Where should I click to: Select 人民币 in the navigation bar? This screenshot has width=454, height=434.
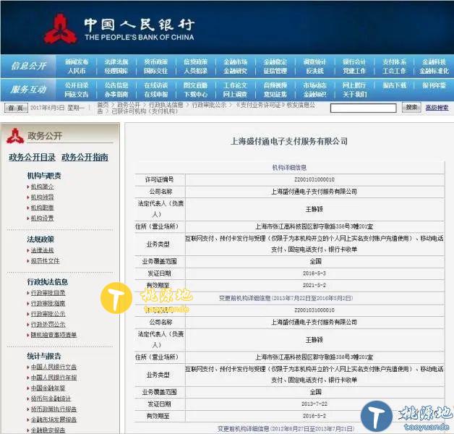(77, 71)
